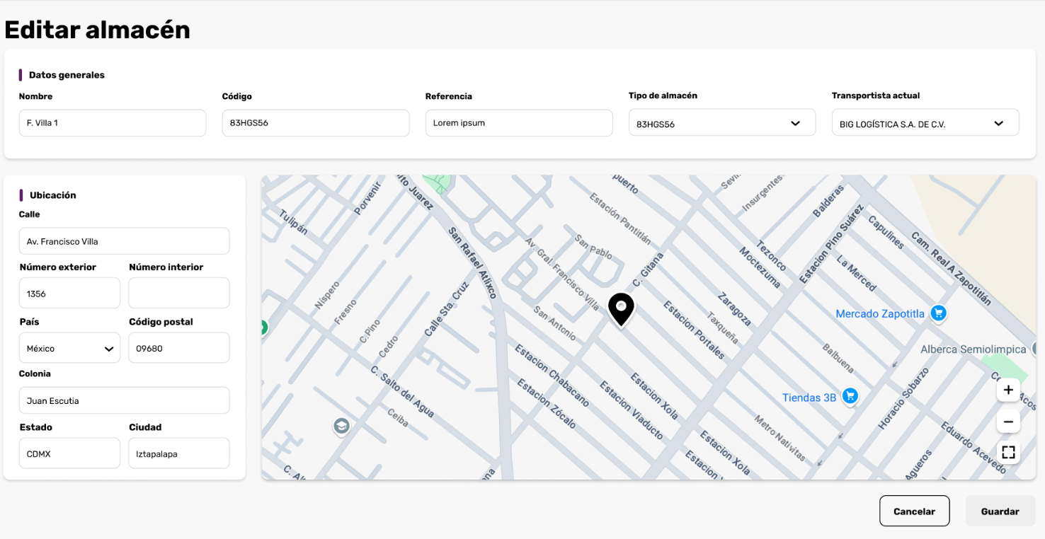Open the map in fullscreen view

[x=1008, y=452]
